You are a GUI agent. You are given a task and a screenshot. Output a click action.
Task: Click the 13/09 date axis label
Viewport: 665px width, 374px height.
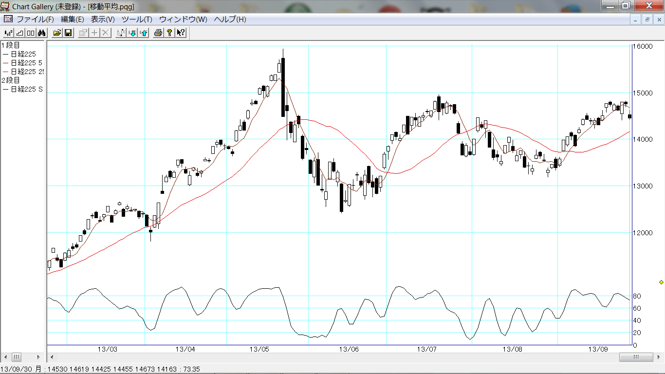598,349
